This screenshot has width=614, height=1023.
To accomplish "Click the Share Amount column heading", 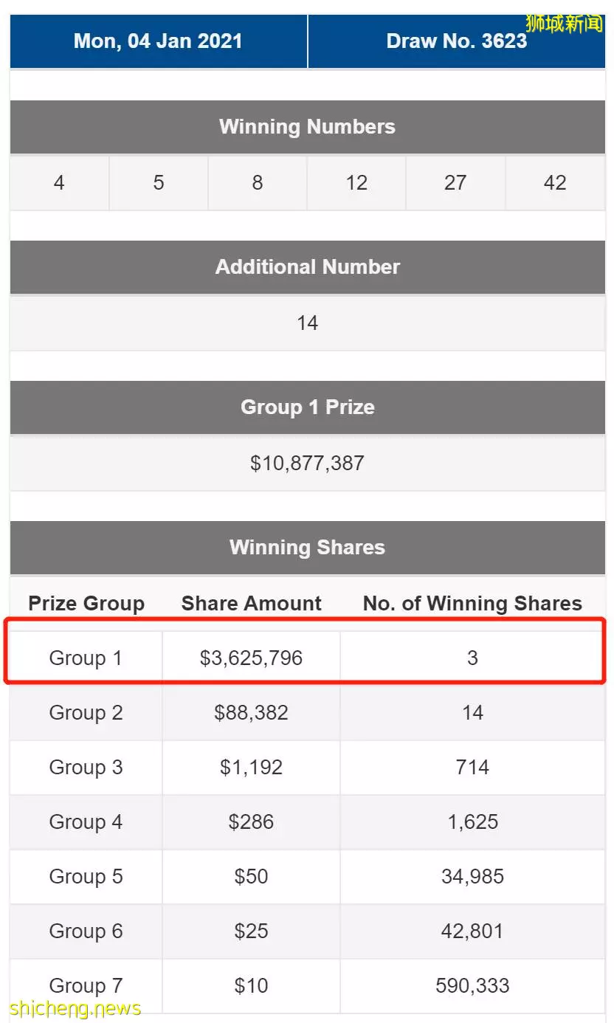I will [251, 604].
